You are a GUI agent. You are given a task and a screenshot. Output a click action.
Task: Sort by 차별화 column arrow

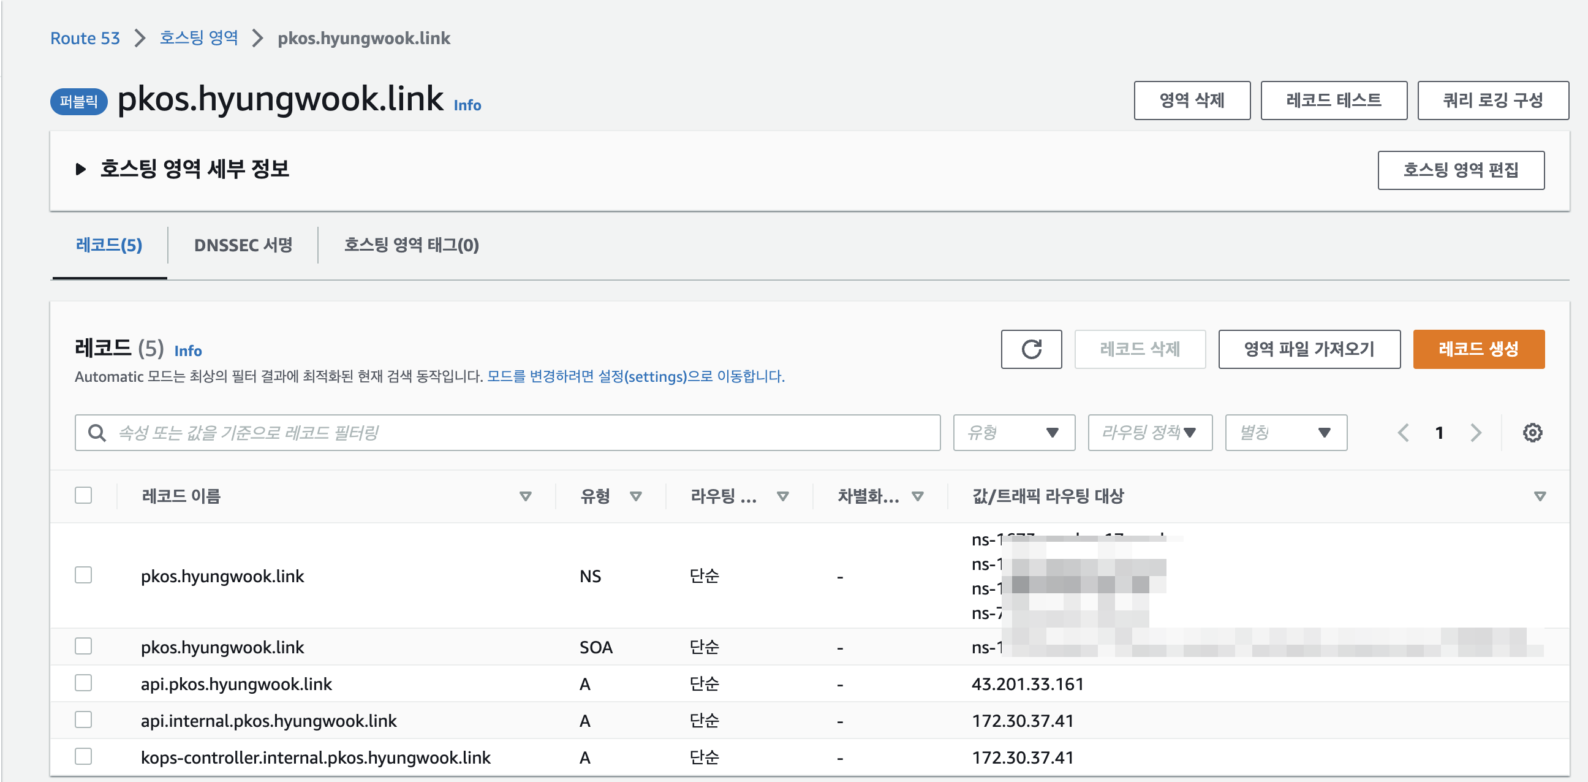(x=917, y=496)
